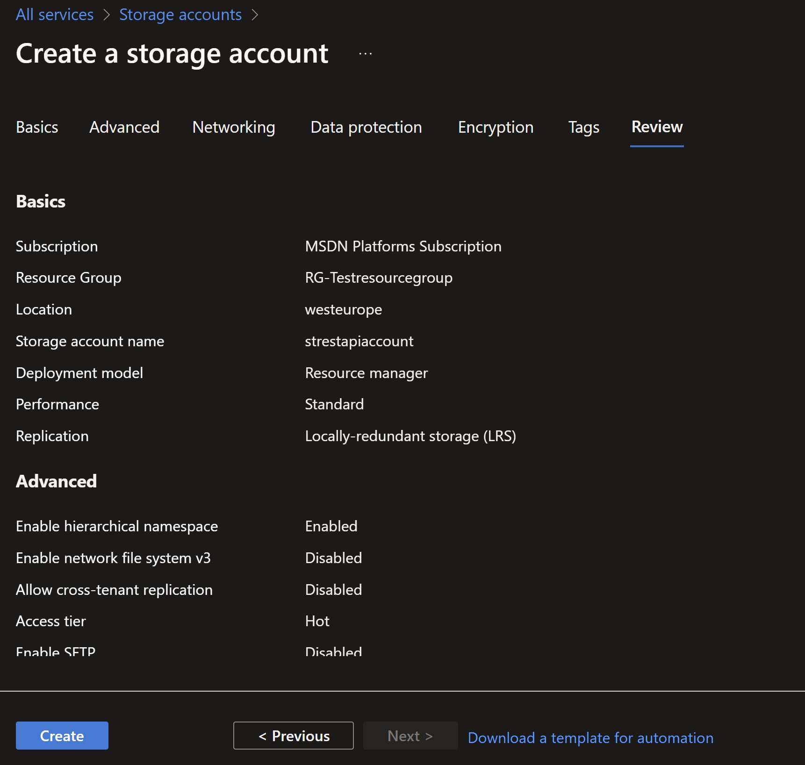Click the strestapiaccount storage account name value

[359, 341]
